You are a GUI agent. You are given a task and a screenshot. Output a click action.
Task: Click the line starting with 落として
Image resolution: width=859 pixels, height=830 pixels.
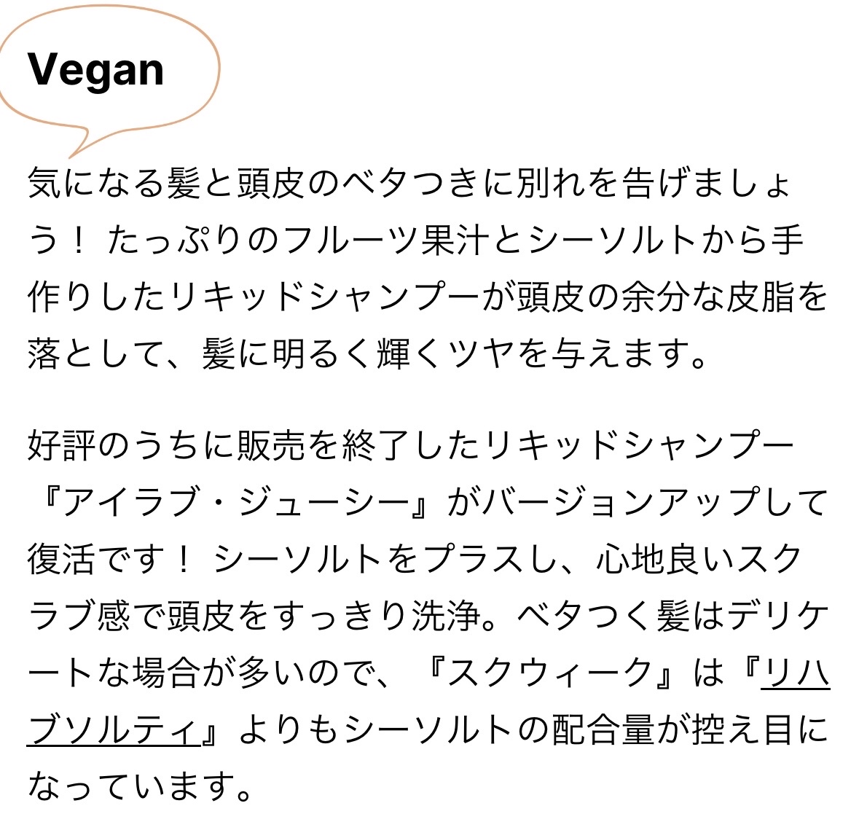(x=368, y=355)
